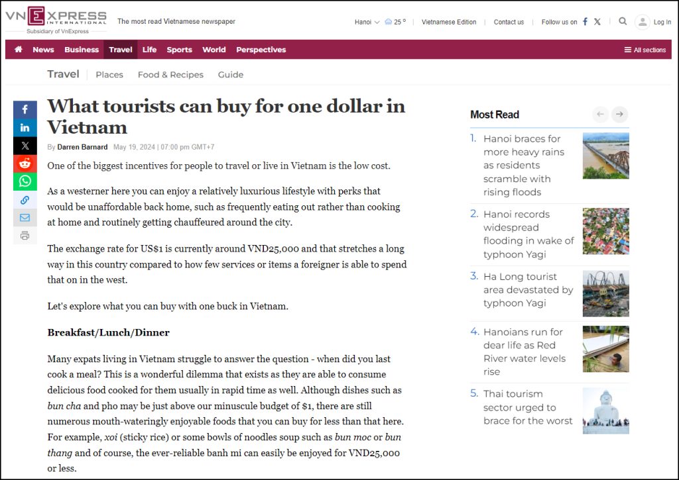The height and width of the screenshot is (480, 679).
Task: Share article on Reddit
Action: [25, 164]
